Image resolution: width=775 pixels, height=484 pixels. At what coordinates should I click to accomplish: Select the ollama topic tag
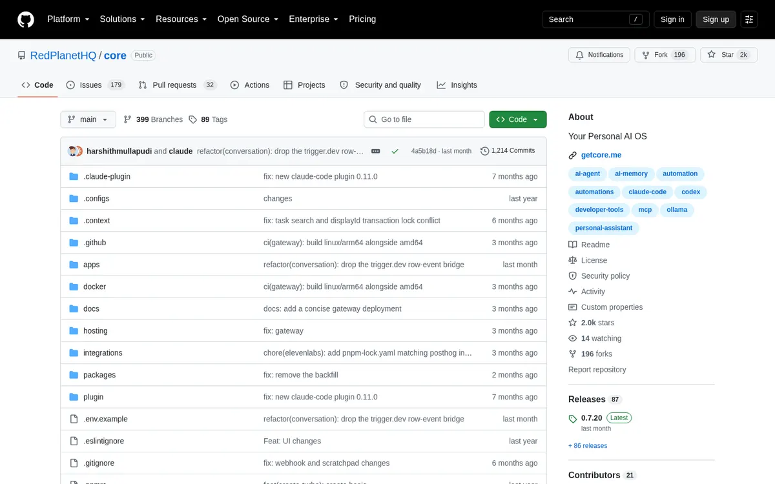[677, 210]
